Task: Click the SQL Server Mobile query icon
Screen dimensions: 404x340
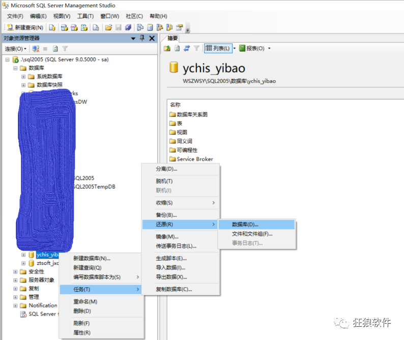Action: (x=96, y=27)
